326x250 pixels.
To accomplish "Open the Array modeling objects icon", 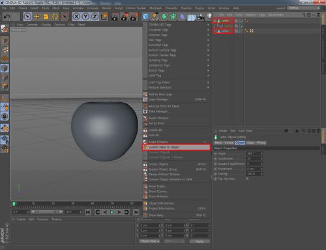I will [173, 16].
